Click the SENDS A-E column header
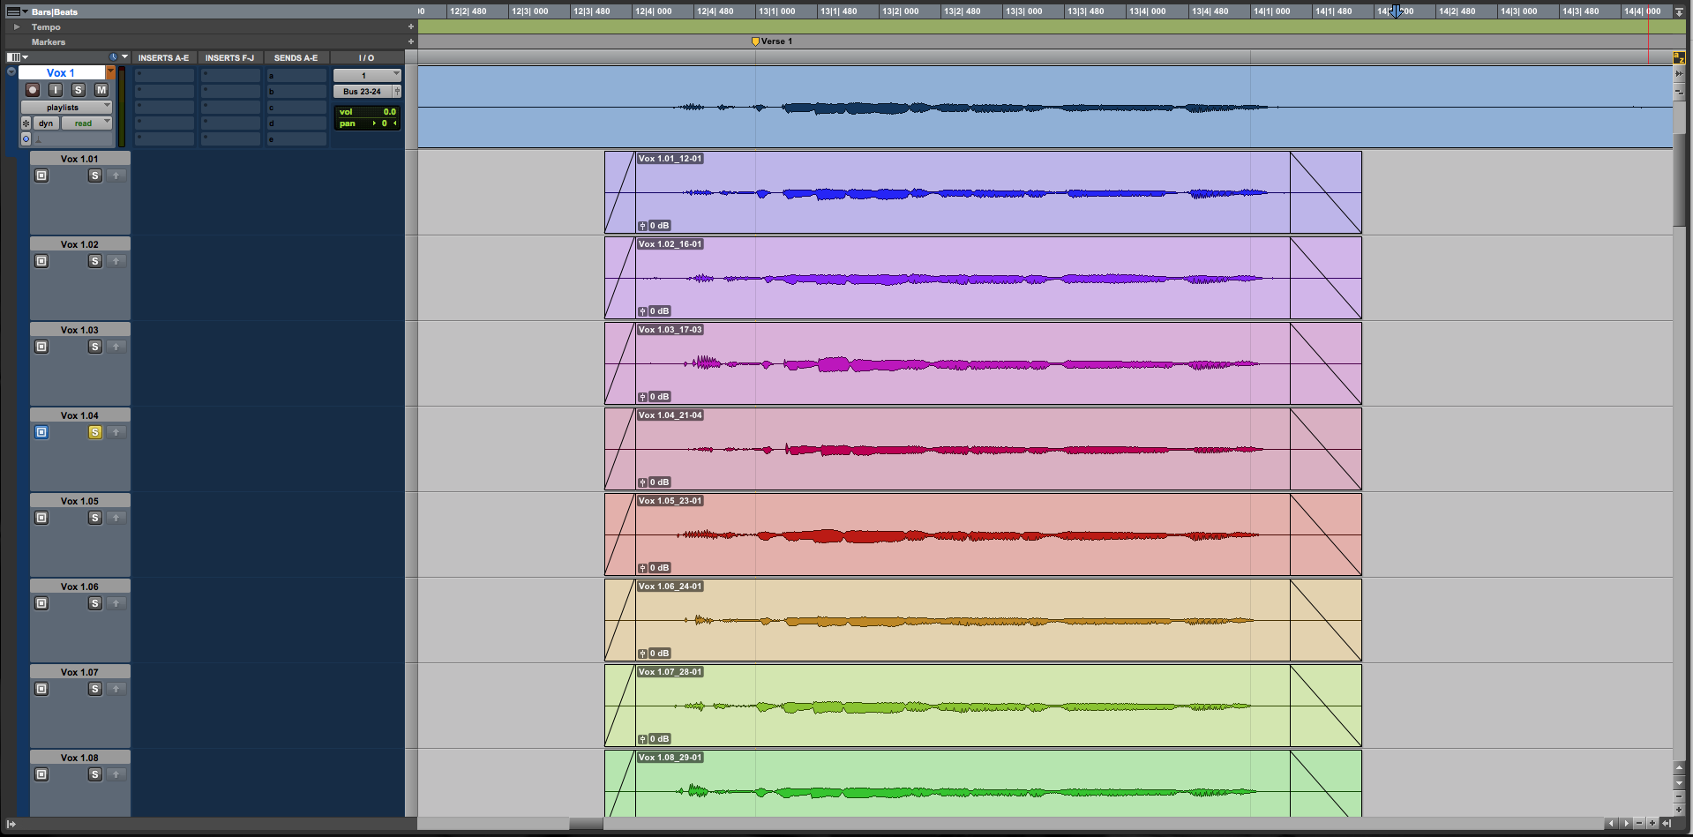The image size is (1693, 837). [296, 58]
